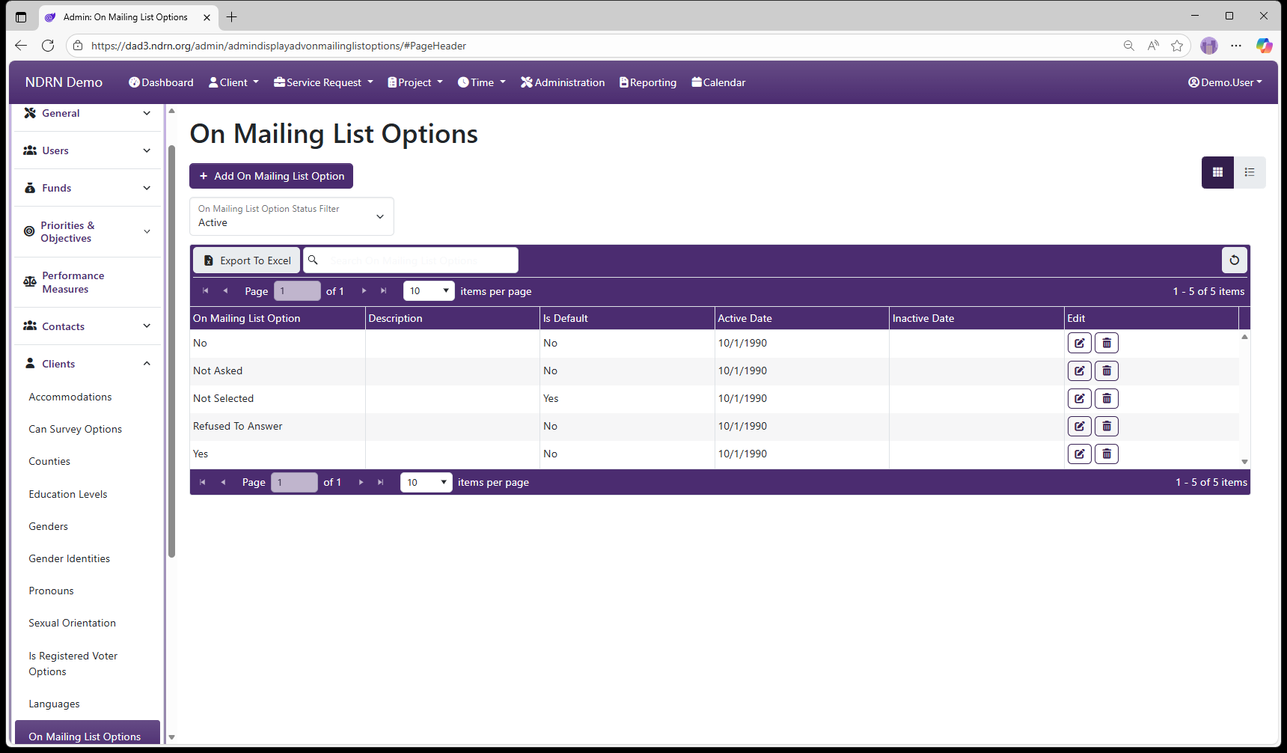Open the Project navigation menu
The image size is (1287, 753).
(x=415, y=82)
